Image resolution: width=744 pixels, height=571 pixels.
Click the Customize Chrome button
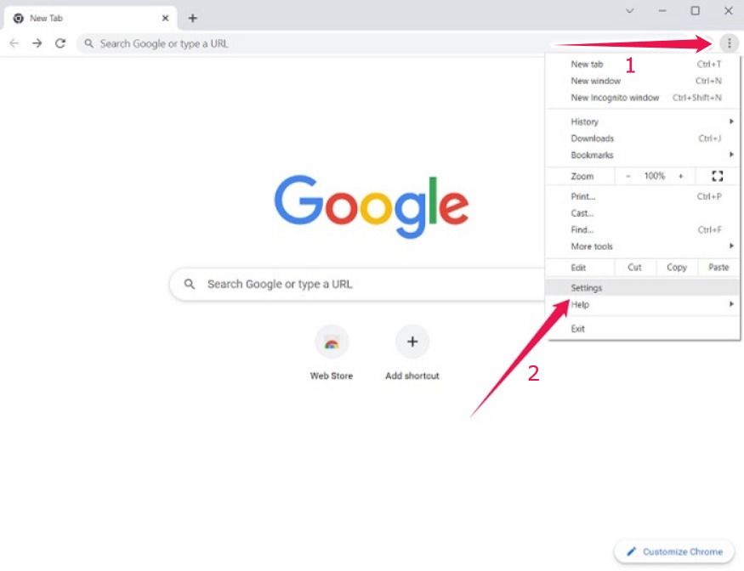click(x=673, y=551)
